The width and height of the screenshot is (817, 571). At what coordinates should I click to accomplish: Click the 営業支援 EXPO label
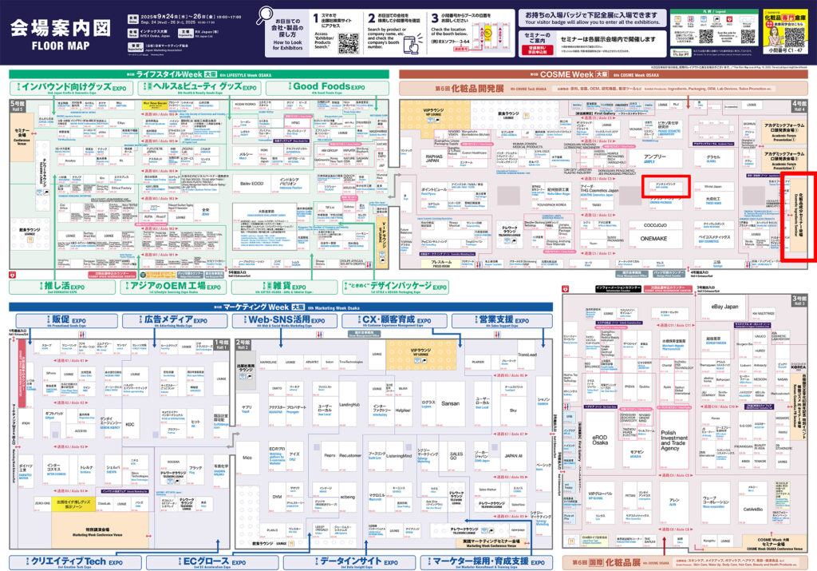pyautogui.click(x=503, y=321)
